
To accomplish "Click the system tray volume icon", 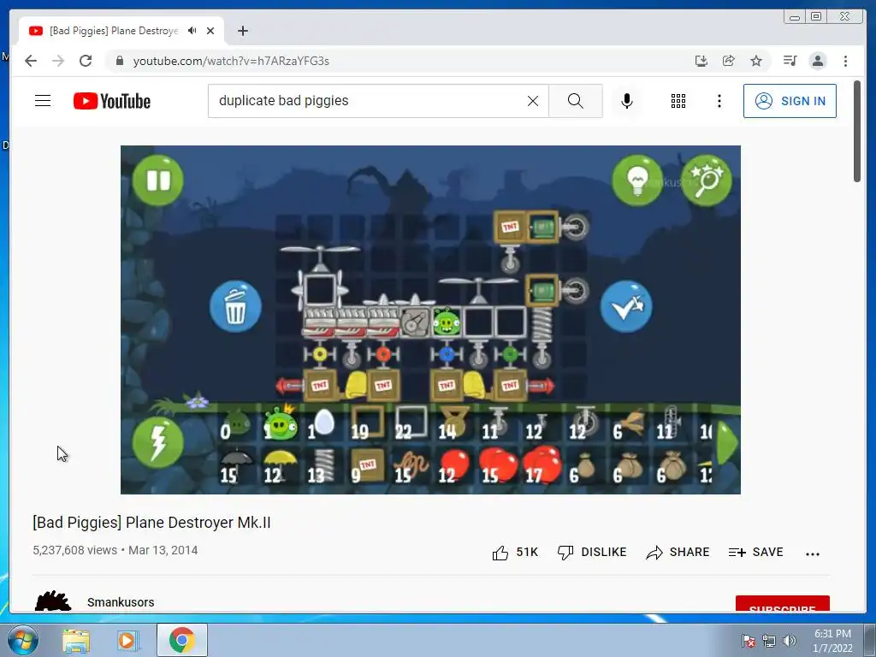I will (x=790, y=641).
